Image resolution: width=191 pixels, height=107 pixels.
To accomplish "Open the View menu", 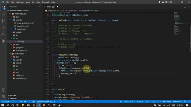I will (28, 2).
